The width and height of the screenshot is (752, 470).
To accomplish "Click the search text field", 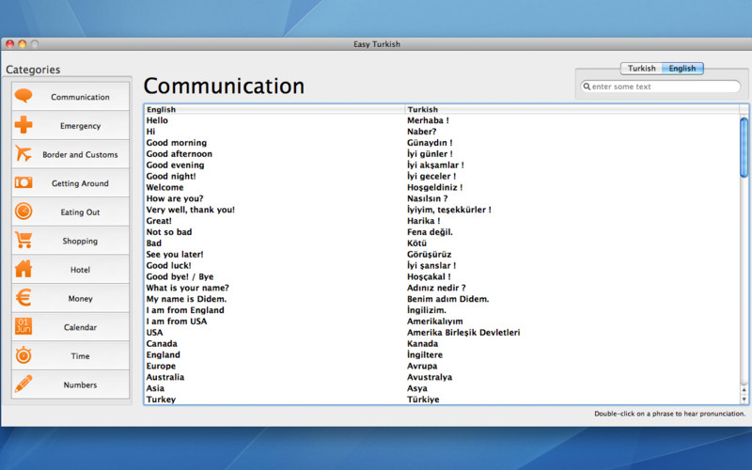I will click(x=665, y=86).
